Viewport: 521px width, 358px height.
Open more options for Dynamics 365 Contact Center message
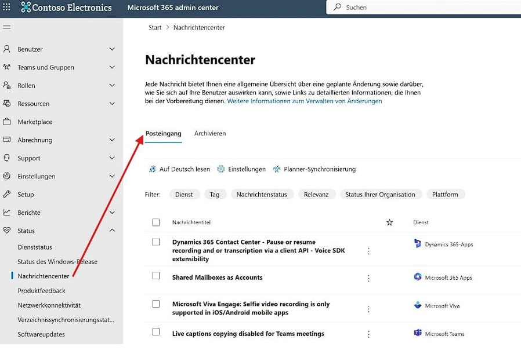(368, 251)
